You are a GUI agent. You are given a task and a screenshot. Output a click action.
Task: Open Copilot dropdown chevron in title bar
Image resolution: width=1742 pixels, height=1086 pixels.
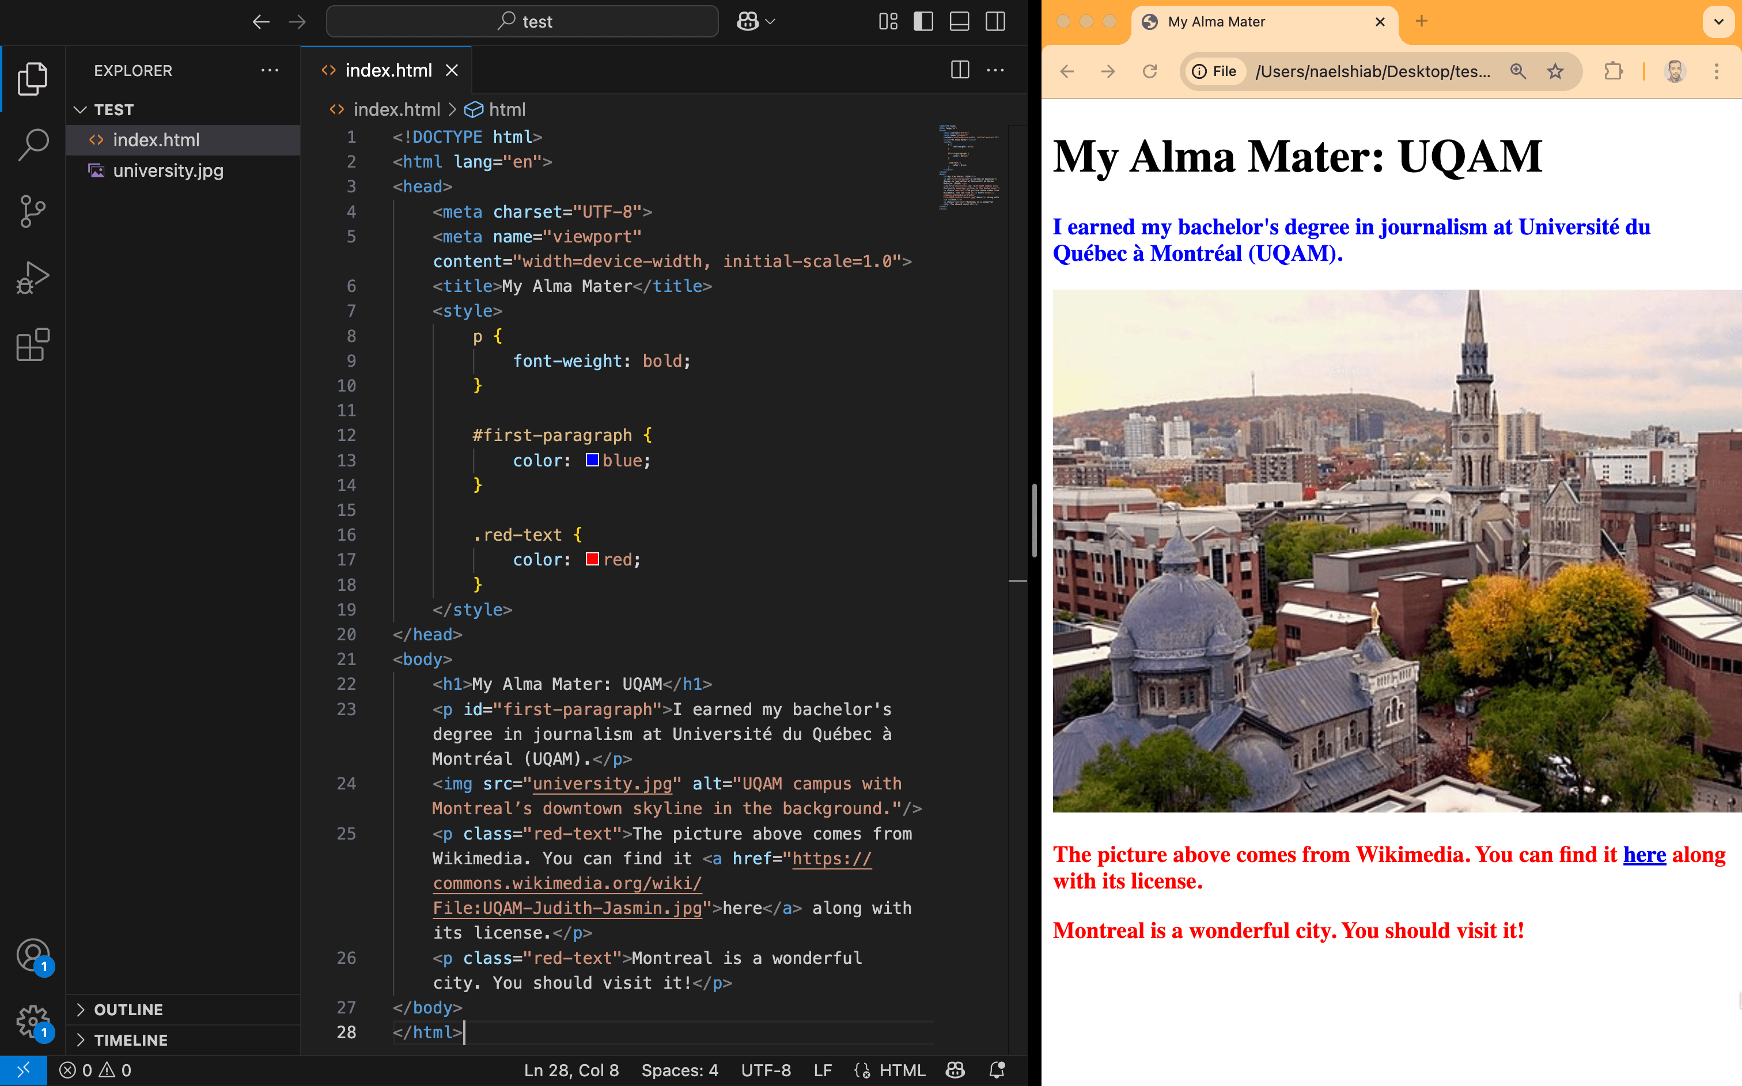coord(771,21)
